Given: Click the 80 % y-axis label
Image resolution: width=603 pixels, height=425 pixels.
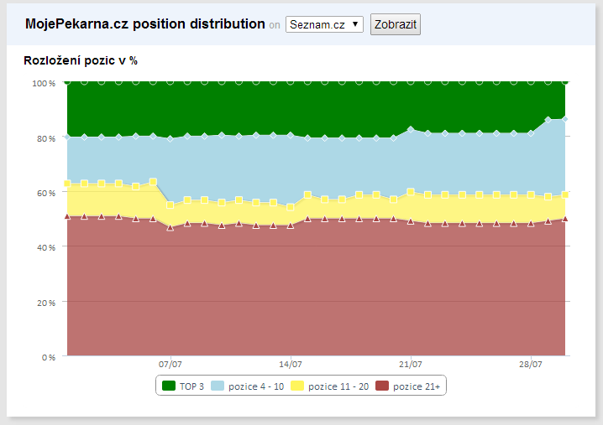Looking at the screenshot, I should tap(45, 138).
